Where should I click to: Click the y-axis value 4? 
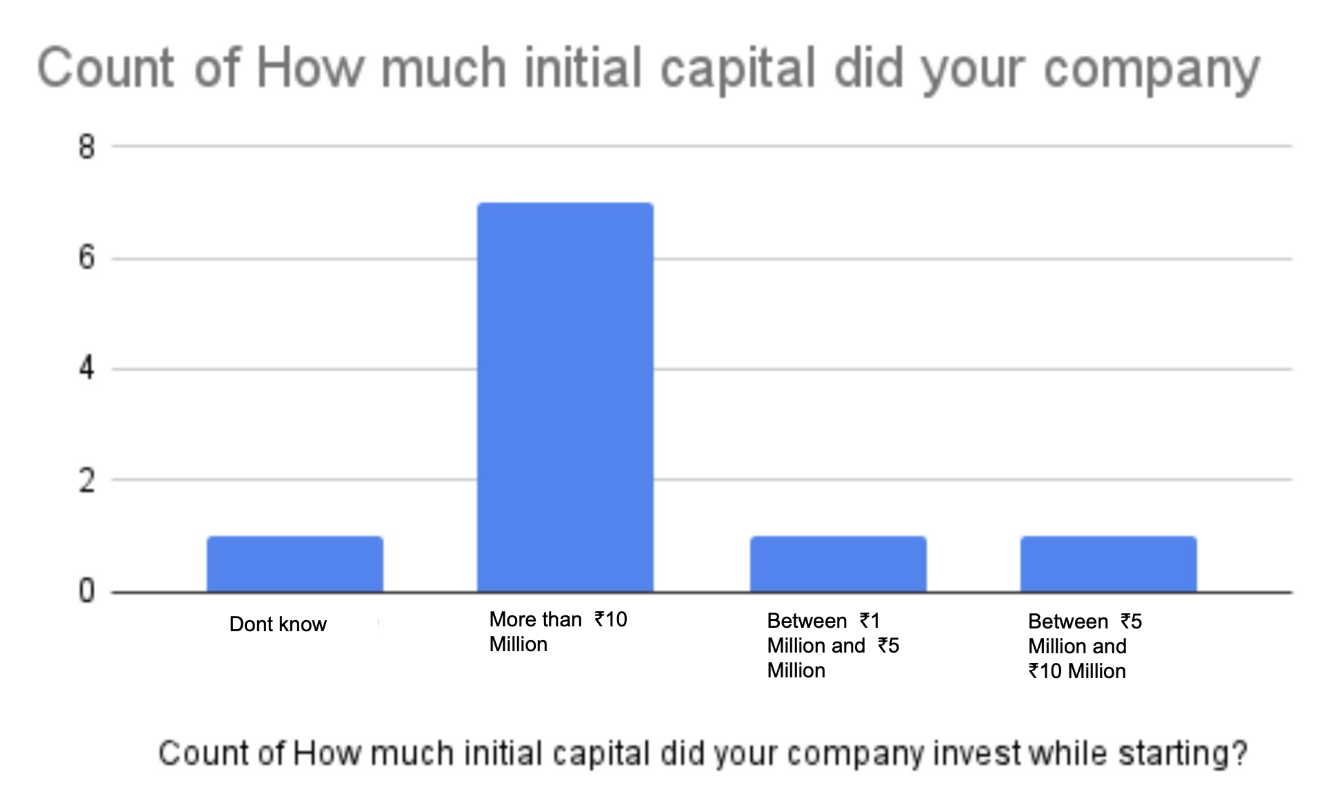tap(86, 369)
